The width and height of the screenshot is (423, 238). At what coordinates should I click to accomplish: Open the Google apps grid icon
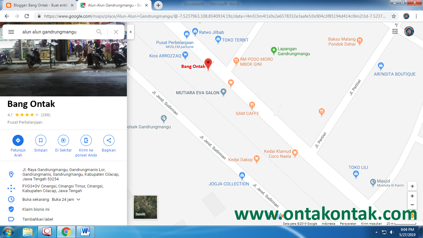point(395,31)
